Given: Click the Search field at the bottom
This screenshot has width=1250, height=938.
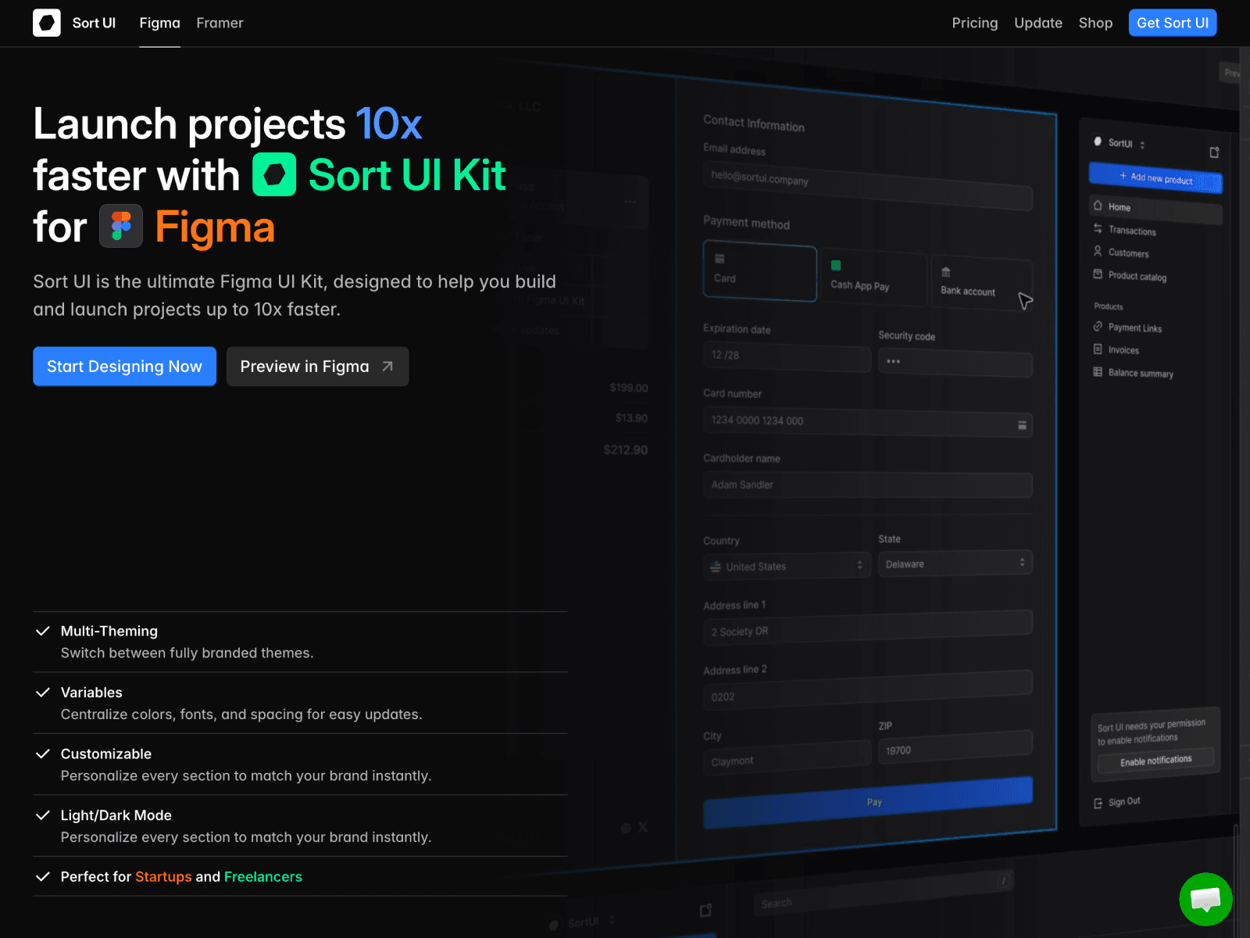Looking at the screenshot, I should [883, 892].
